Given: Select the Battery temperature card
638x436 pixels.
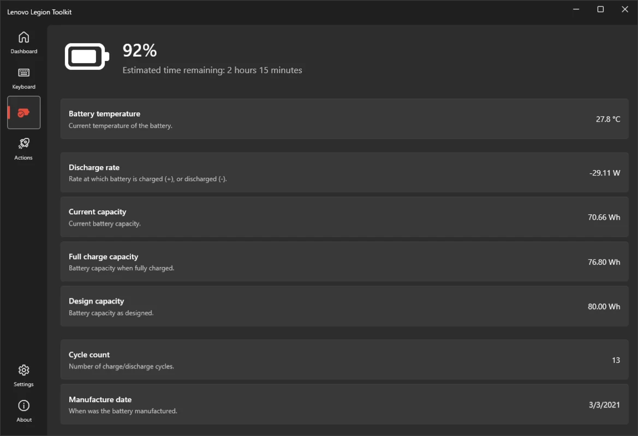Looking at the screenshot, I should click(344, 119).
